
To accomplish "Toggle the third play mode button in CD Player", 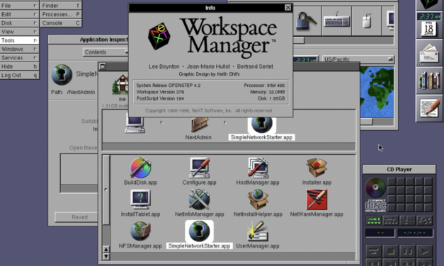I will pos(407,220).
